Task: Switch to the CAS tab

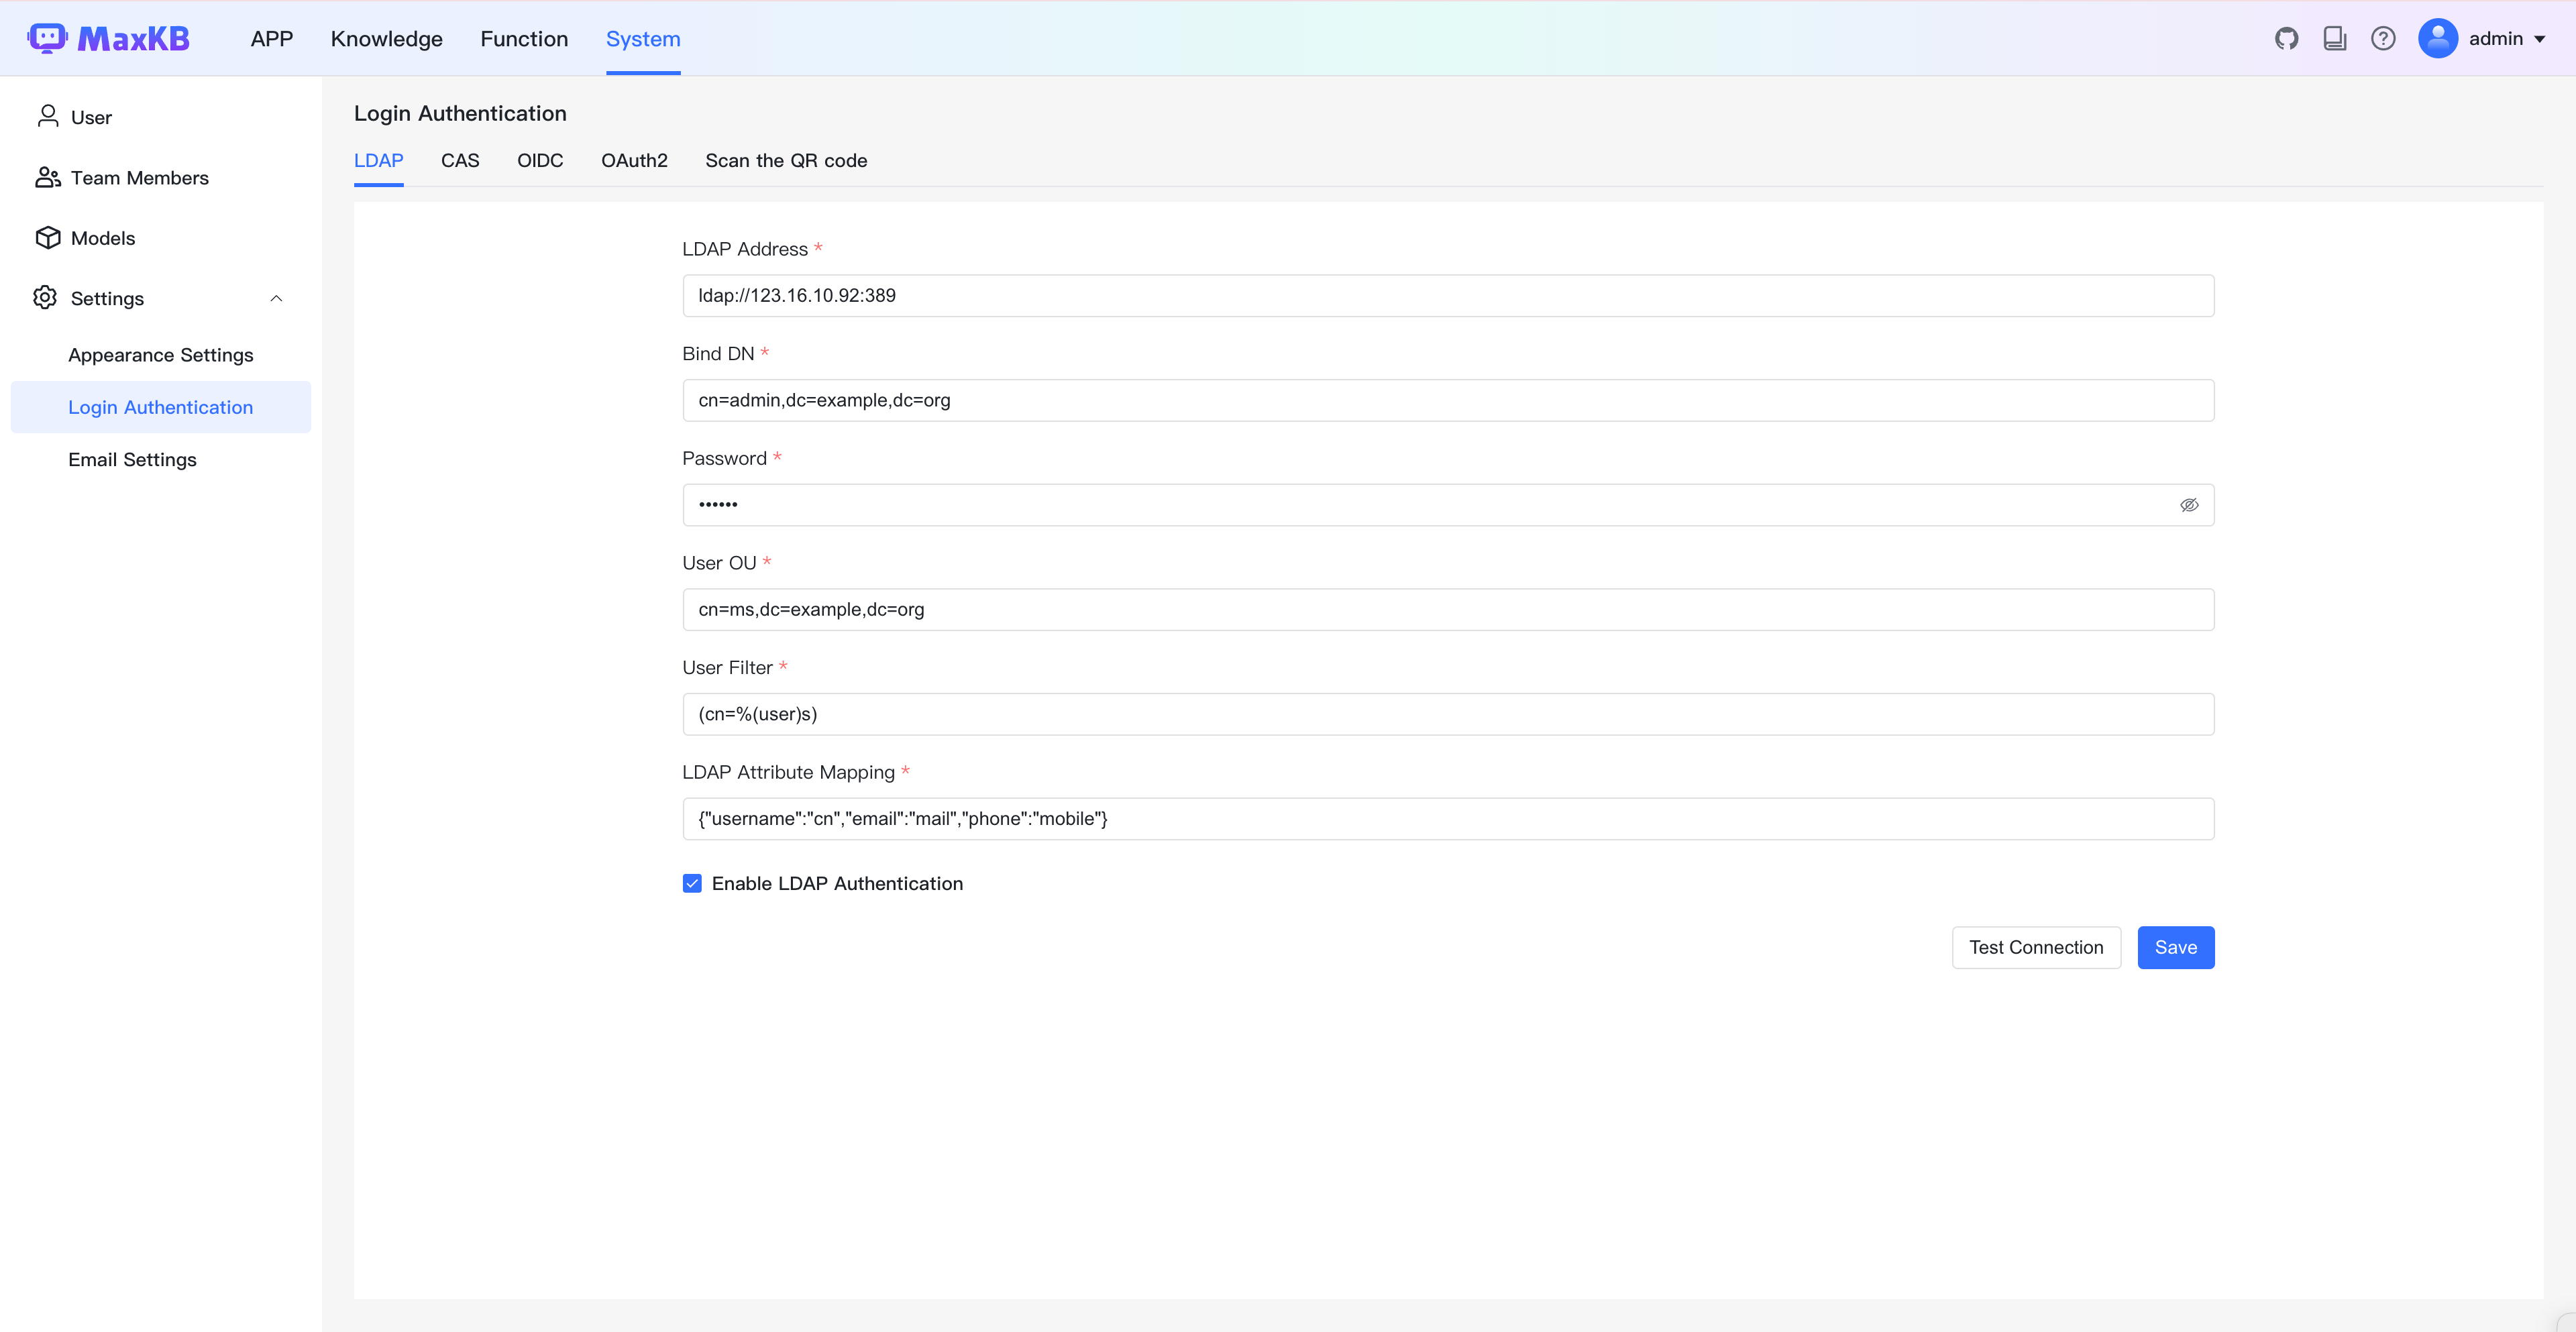Action: click(460, 160)
